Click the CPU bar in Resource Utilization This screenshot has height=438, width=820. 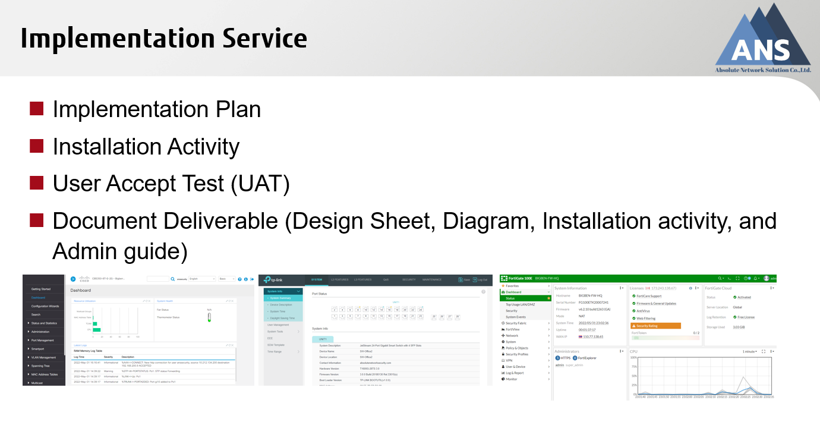pos(96,330)
